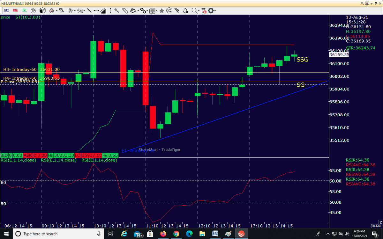The height and width of the screenshot is (239, 383).
Task: Click the LO 35937.10 status field
Action: click(89, 155)
